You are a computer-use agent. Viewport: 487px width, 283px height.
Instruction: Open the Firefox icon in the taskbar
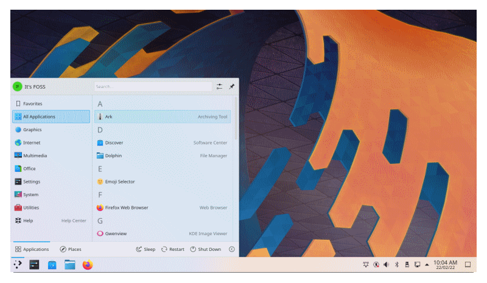click(88, 265)
